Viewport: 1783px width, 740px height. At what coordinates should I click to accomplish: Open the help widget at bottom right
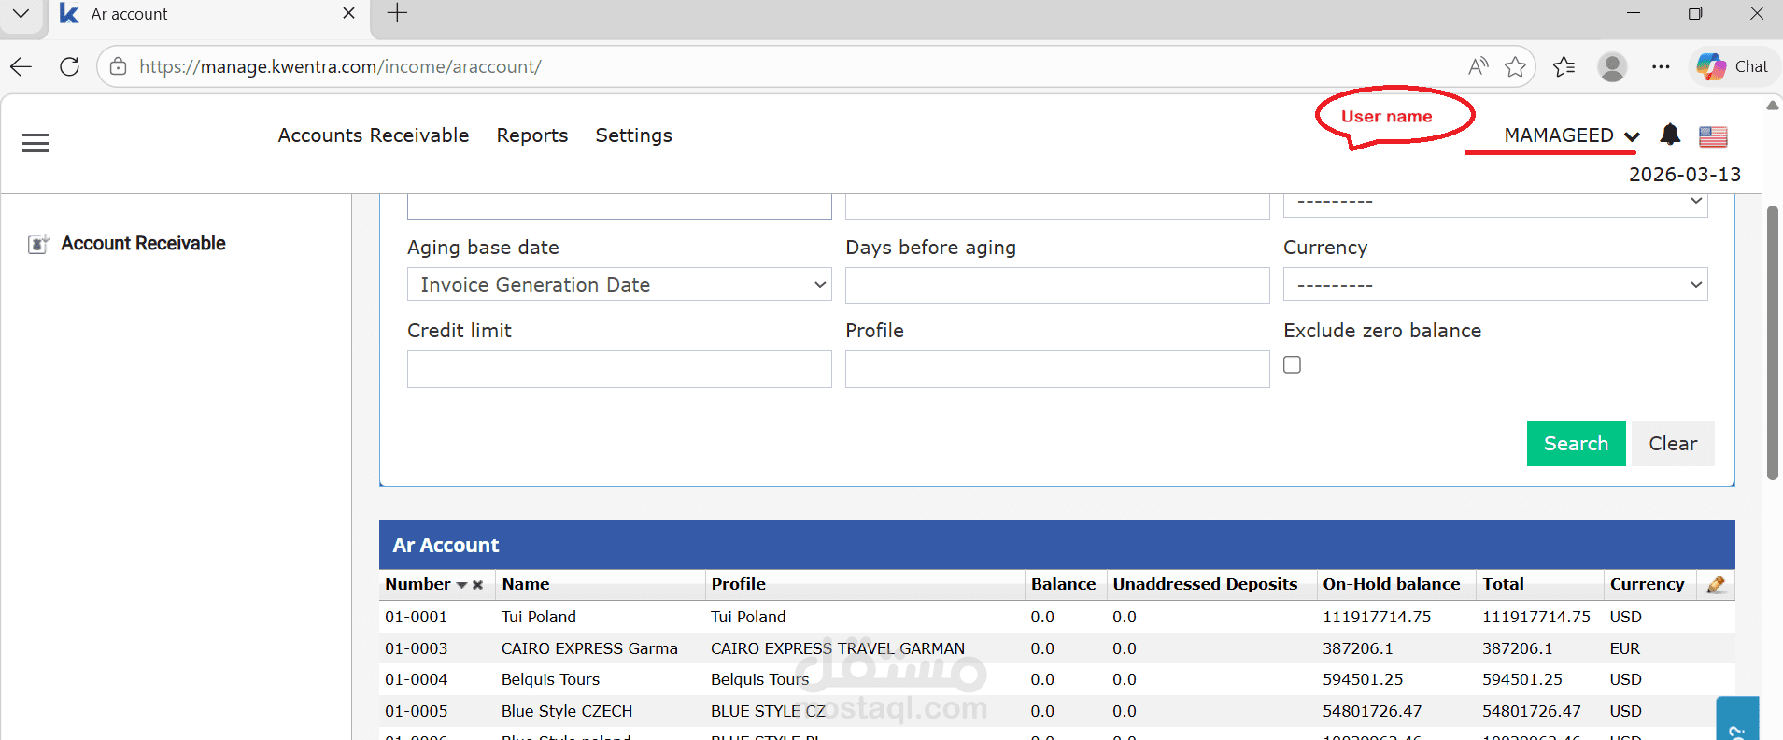coord(1737,719)
